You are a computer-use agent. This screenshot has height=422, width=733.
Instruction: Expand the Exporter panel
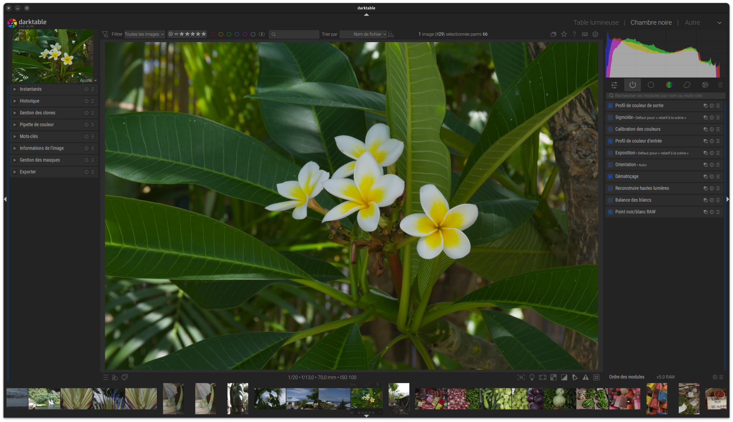point(28,172)
